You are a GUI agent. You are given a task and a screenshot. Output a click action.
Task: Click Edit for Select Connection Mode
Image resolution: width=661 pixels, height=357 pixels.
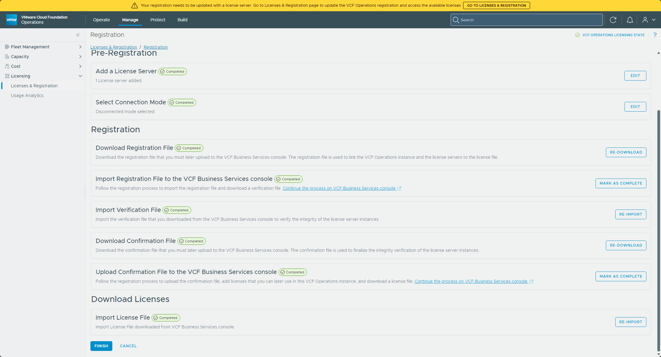point(635,107)
